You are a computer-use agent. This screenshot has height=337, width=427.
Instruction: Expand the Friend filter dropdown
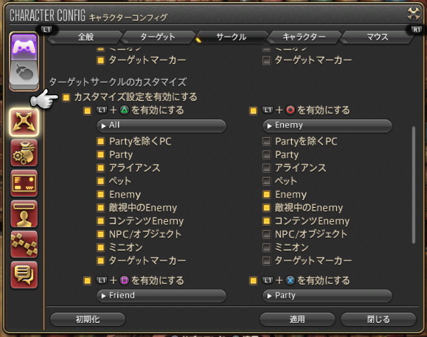click(x=162, y=296)
